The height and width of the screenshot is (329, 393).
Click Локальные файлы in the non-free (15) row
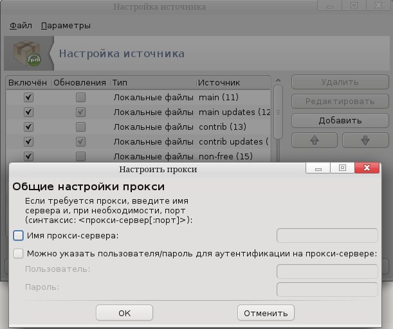(153, 157)
